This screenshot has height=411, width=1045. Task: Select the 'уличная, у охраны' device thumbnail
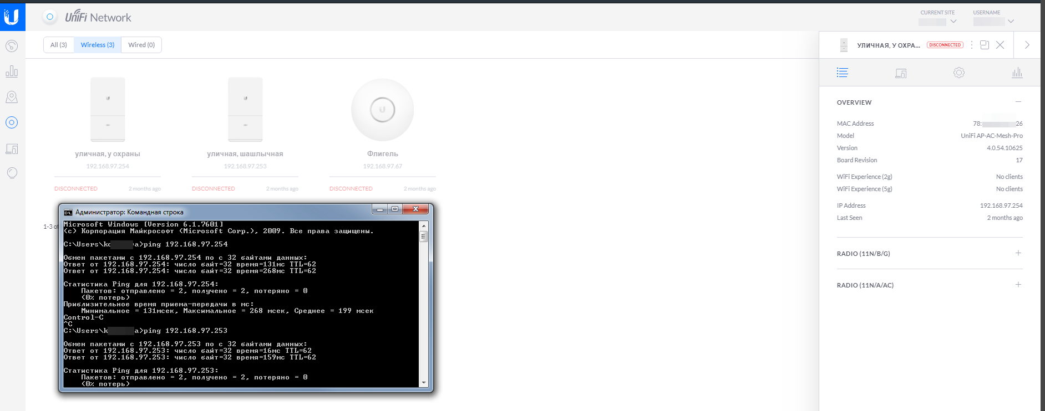tap(108, 110)
